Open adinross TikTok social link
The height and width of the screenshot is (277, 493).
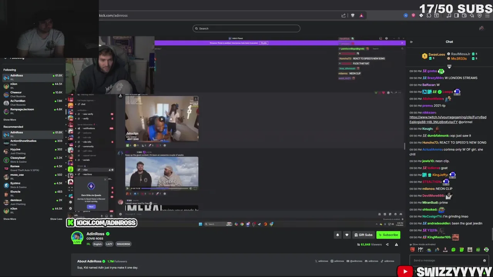(387, 261)
